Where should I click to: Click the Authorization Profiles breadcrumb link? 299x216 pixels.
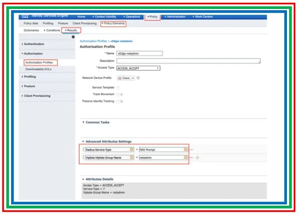click(x=94, y=41)
